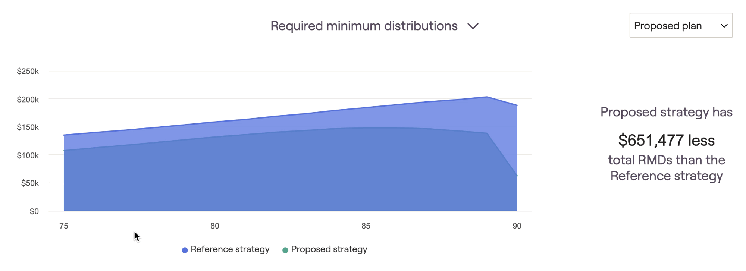Click the green Proposed strategy legend dot
This screenshot has width=746, height=271.
coord(285,250)
